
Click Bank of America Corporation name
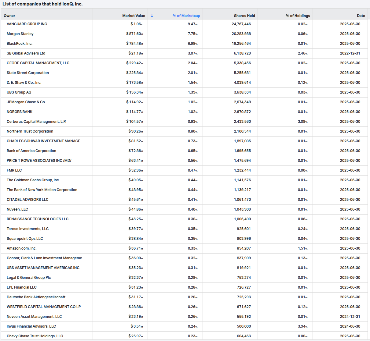31,151
